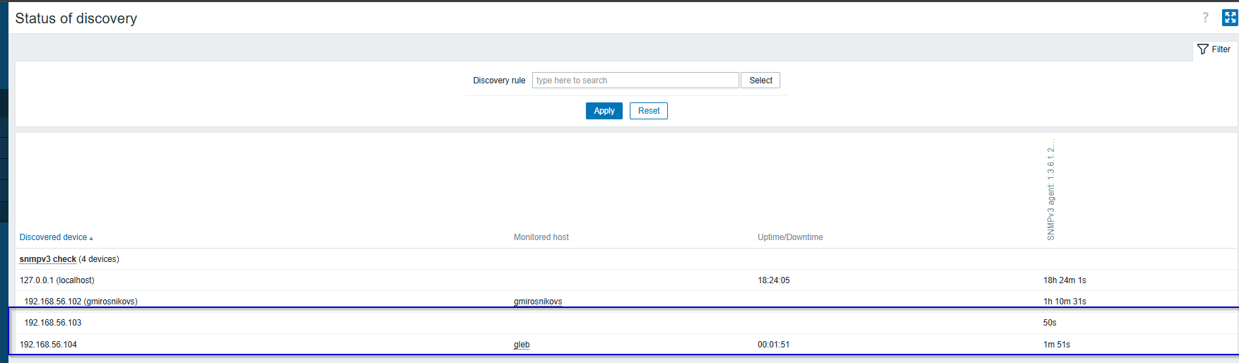Select the 192.168.56.103 device entry
This screenshot has width=1239, height=363.
click(53, 323)
